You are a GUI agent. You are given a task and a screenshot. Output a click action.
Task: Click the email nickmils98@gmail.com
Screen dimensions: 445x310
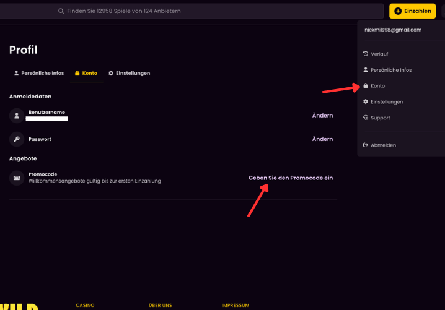(x=393, y=30)
